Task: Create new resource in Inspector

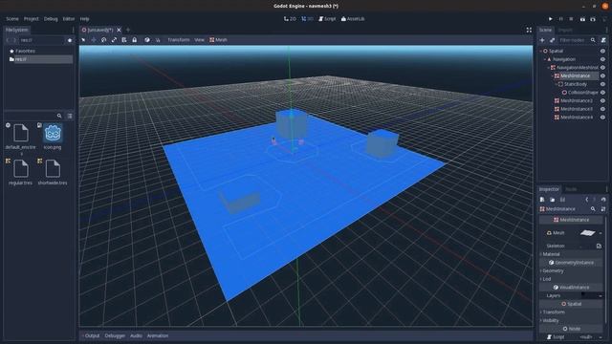Action: [542, 200]
